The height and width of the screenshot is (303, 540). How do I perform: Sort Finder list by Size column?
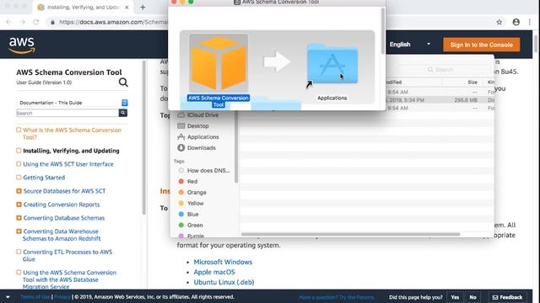pyautogui.click(x=472, y=82)
